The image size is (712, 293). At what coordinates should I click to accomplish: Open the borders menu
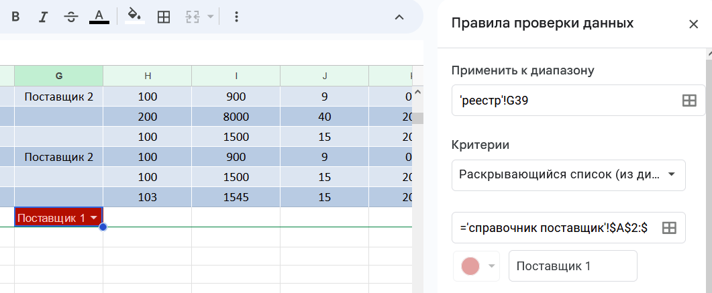[164, 17]
